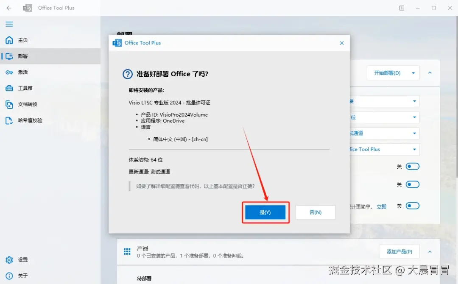
Task: Click the command panel icon in title bar
Action: (x=402, y=8)
